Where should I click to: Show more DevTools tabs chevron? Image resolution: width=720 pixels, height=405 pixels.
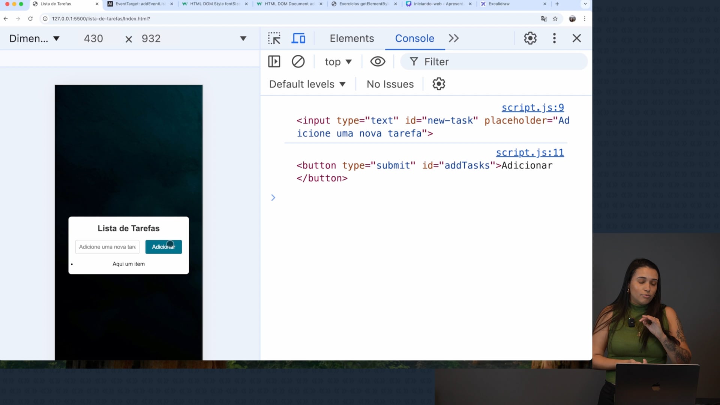coord(454,38)
